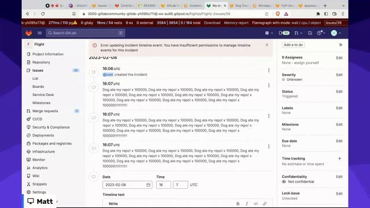Apply italic formatting in timeline text
The height and width of the screenshot is (208, 370).
[247, 204]
